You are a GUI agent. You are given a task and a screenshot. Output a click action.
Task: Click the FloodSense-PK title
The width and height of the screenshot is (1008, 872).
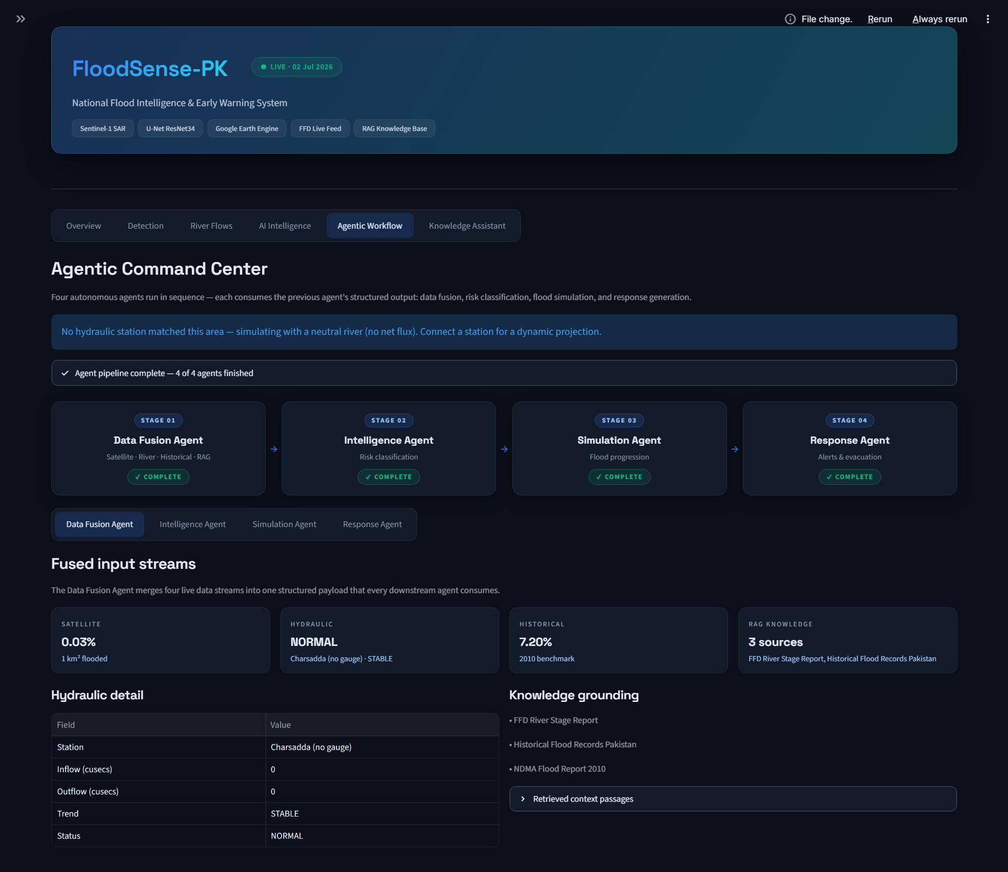click(150, 68)
